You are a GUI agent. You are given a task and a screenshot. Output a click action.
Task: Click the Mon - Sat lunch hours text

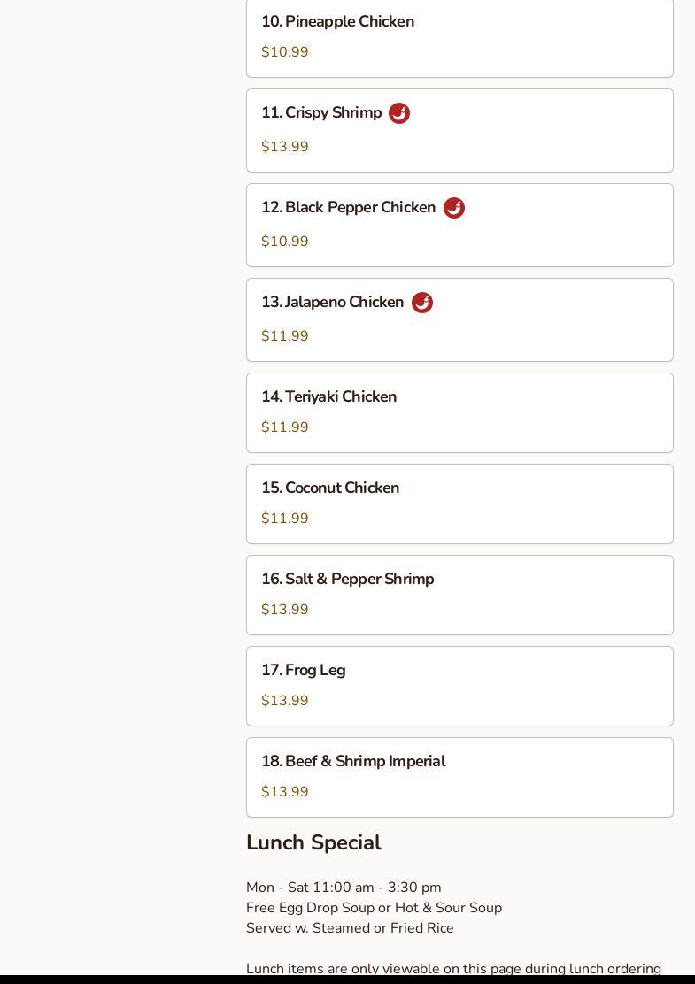click(344, 888)
